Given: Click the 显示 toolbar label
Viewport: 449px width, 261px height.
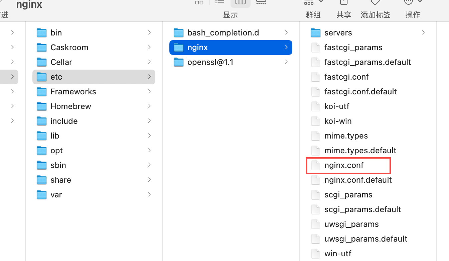Looking at the screenshot, I should point(230,15).
